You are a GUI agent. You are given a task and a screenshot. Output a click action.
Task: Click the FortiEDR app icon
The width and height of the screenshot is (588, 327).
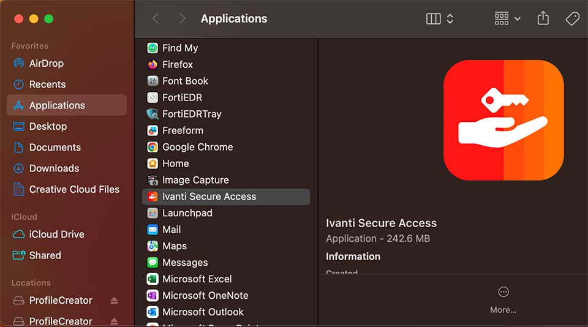pyautogui.click(x=153, y=97)
